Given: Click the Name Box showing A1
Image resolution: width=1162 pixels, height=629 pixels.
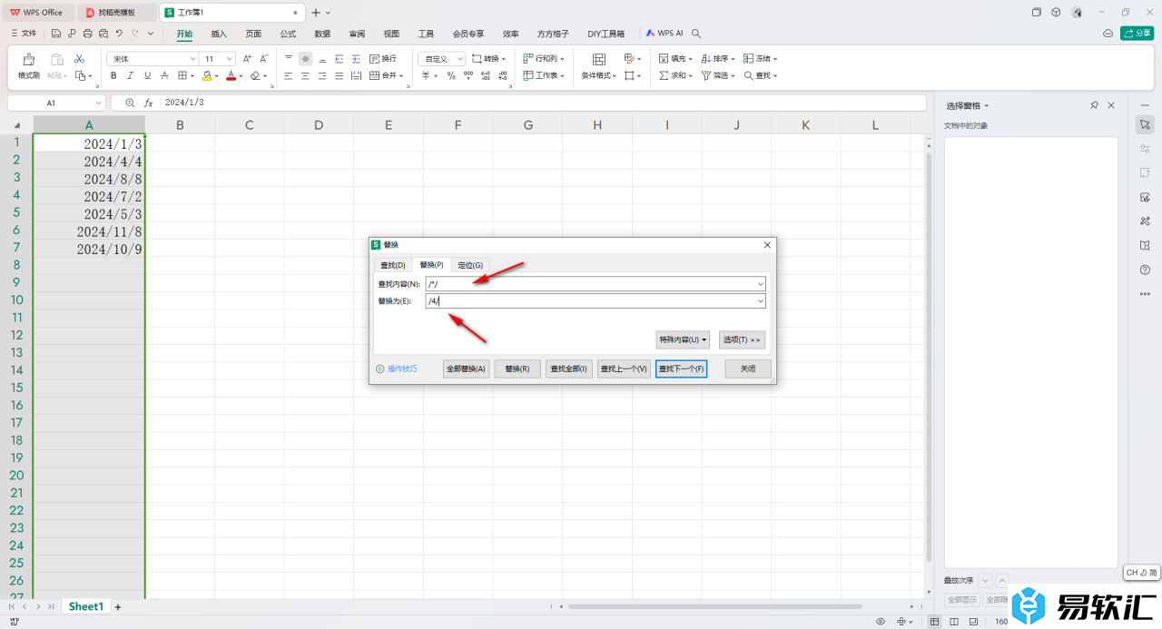Looking at the screenshot, I should (x=56, y=103).
